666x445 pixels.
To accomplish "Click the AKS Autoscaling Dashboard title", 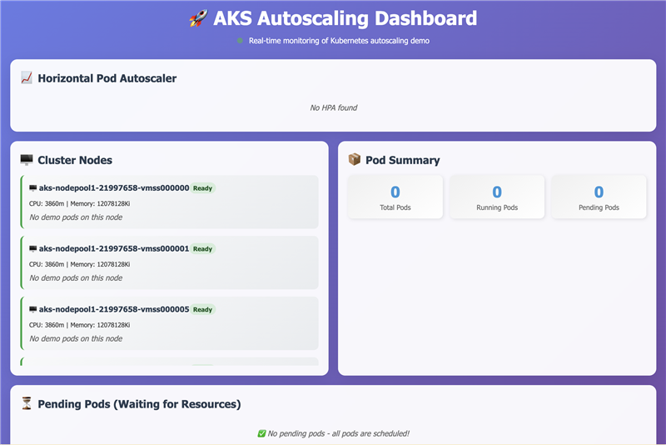I will (x=345, y=18).
